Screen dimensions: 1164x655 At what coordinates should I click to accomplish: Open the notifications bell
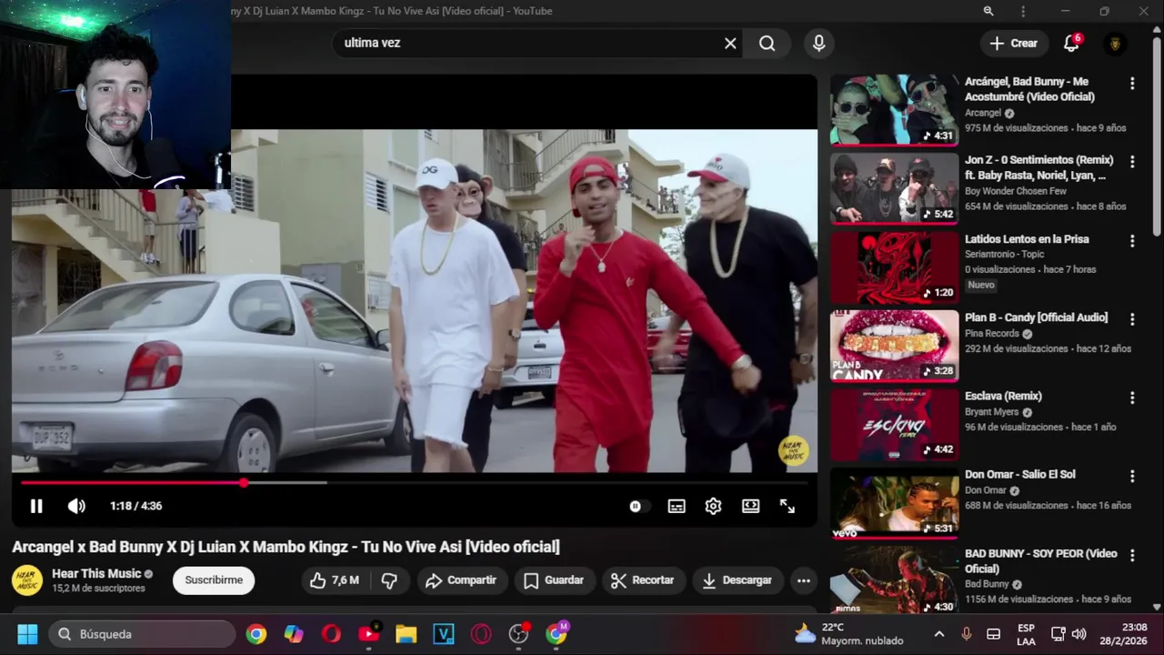[x=1071, y=43]
